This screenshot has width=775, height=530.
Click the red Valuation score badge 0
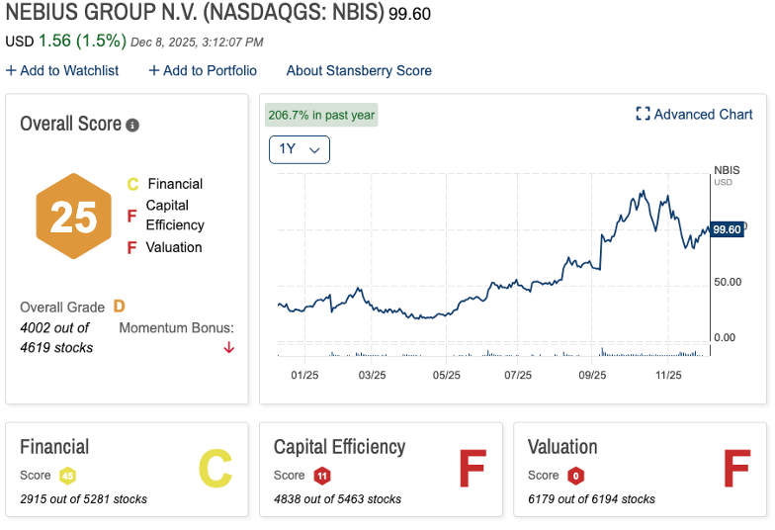click(x=575, y=476)
